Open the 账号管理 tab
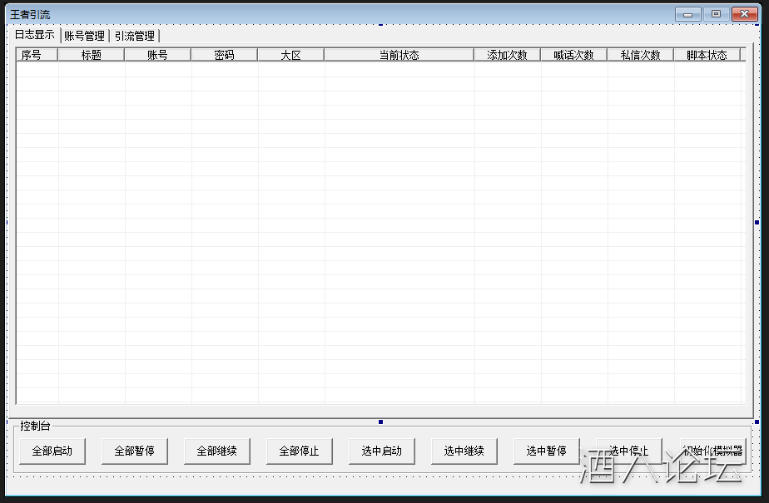The width and height of the screenshot is (769, 503). (x=84, y=36)
